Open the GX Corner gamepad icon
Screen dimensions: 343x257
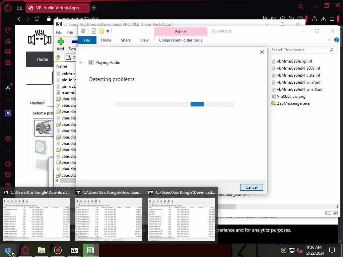click(x=19, y=8)
